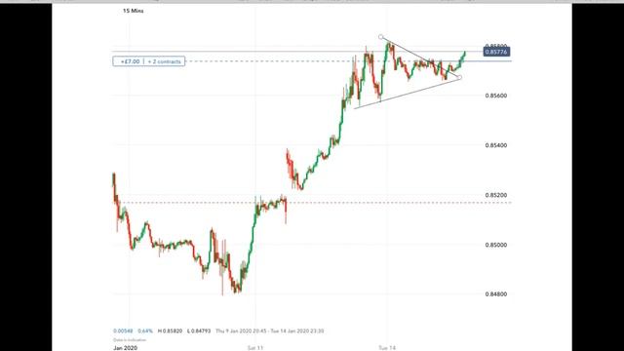
Task: Click the L 0.84793 low value
Action: pos(199,331)
